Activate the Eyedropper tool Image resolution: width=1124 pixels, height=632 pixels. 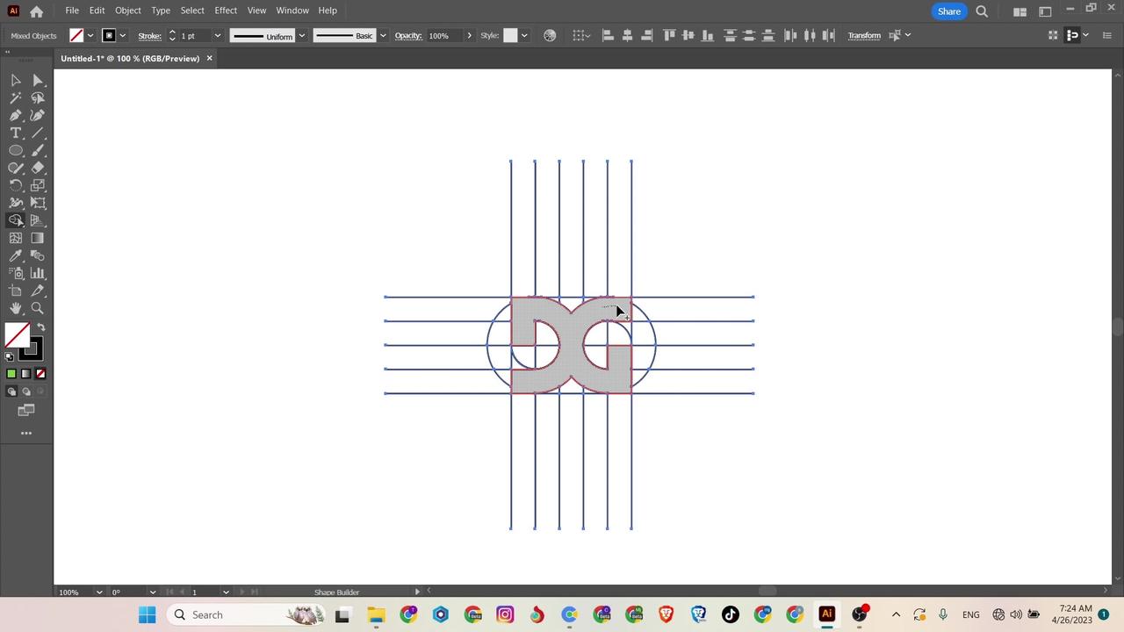pyautogui.click(x=15, y=256)
